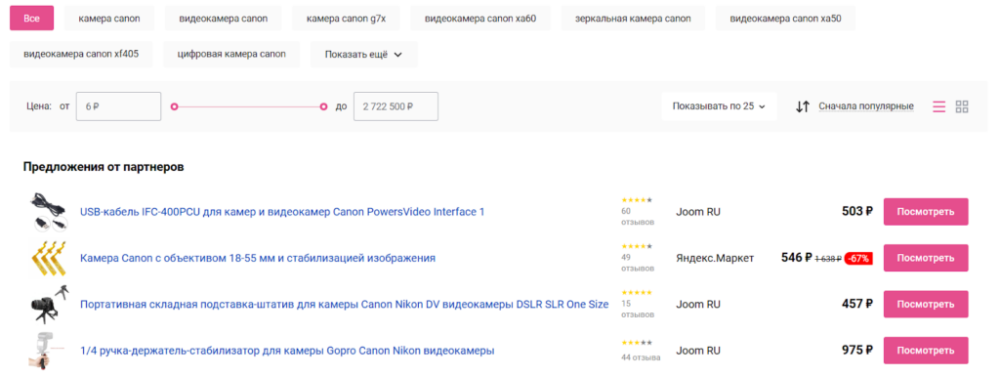The width and height of the screenshot is (1000, 376).
Task: Open 'Показывать по 25' dropdown
Action: click(x=719, y=106)
